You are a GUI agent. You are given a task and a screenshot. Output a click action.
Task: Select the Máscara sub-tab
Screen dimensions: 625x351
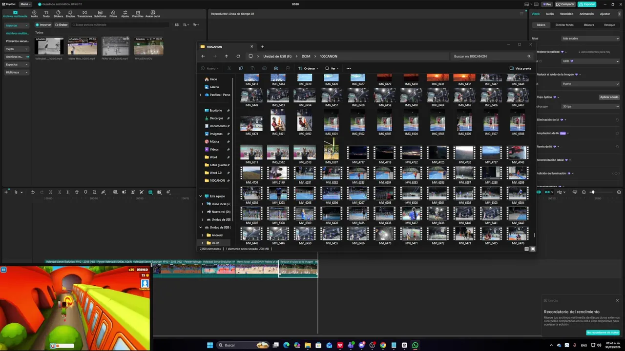589,25
